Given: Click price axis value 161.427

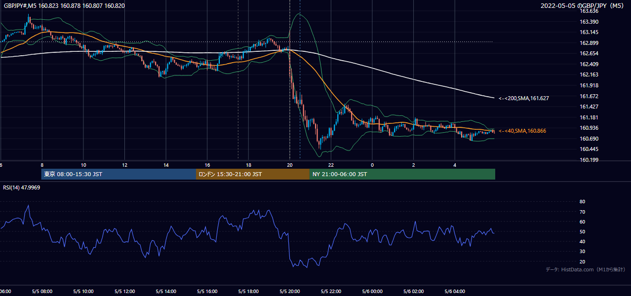Looking at the screenshot, I should 589,107.
